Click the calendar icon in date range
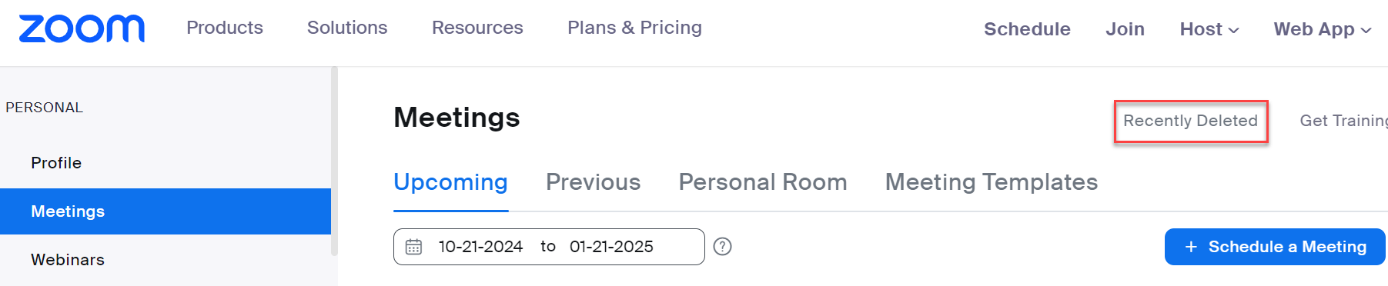 pos(413,247)
